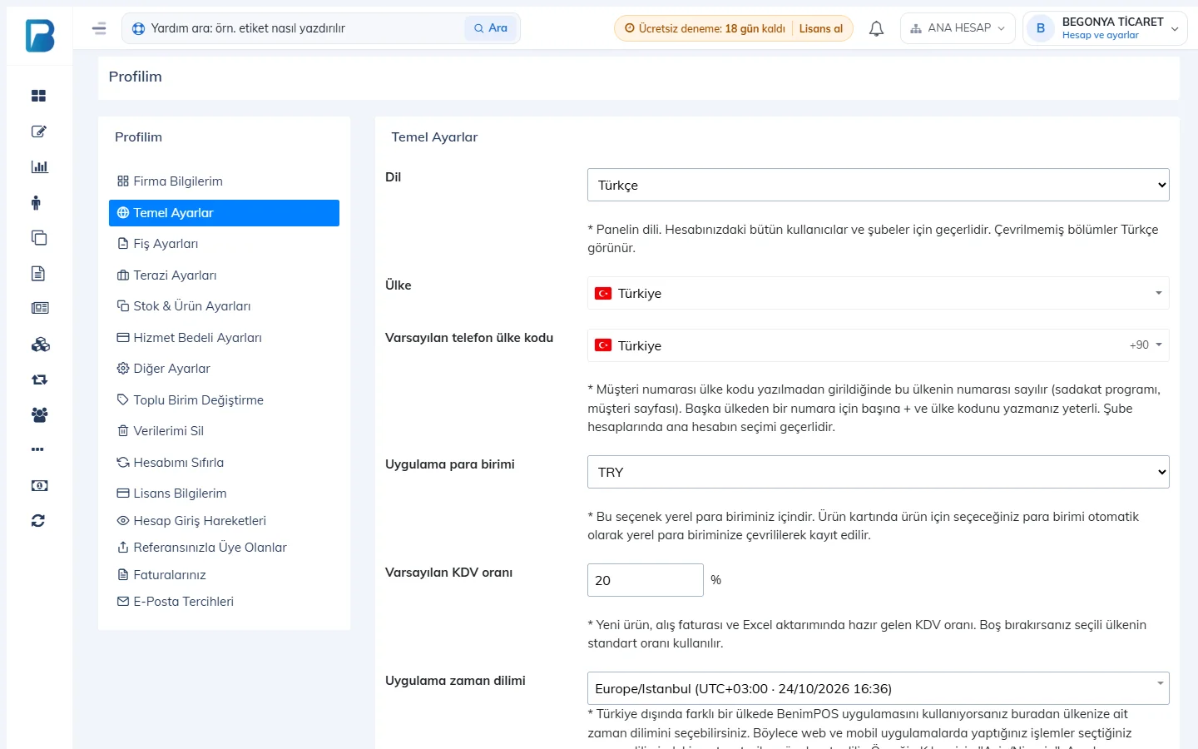Click the Lisans al link

(x=821, y=28)
